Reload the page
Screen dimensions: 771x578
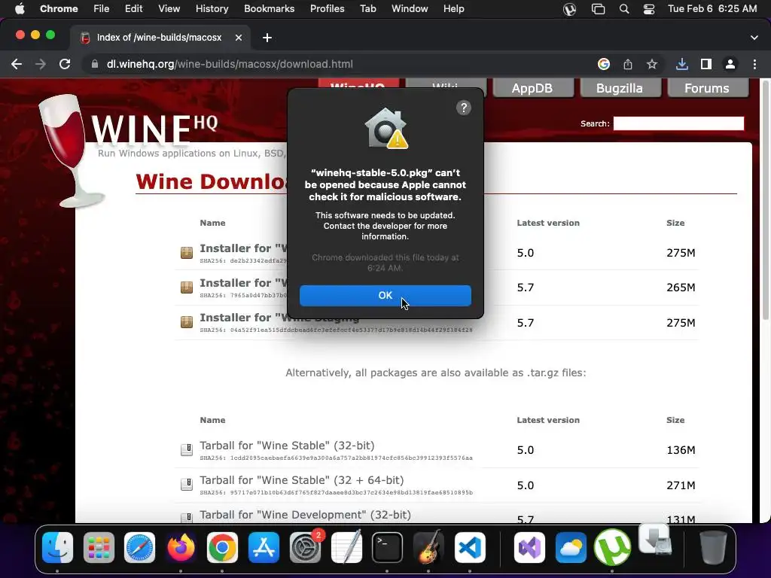pos(65,64)
